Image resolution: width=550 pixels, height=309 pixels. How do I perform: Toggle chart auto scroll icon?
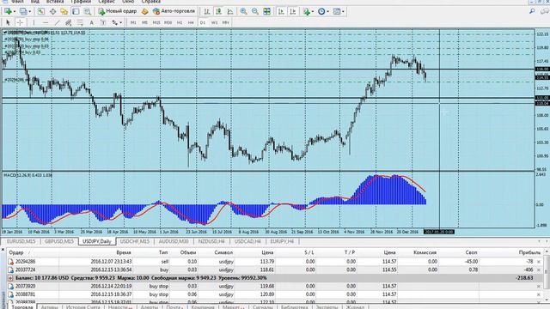pos(281,11)
